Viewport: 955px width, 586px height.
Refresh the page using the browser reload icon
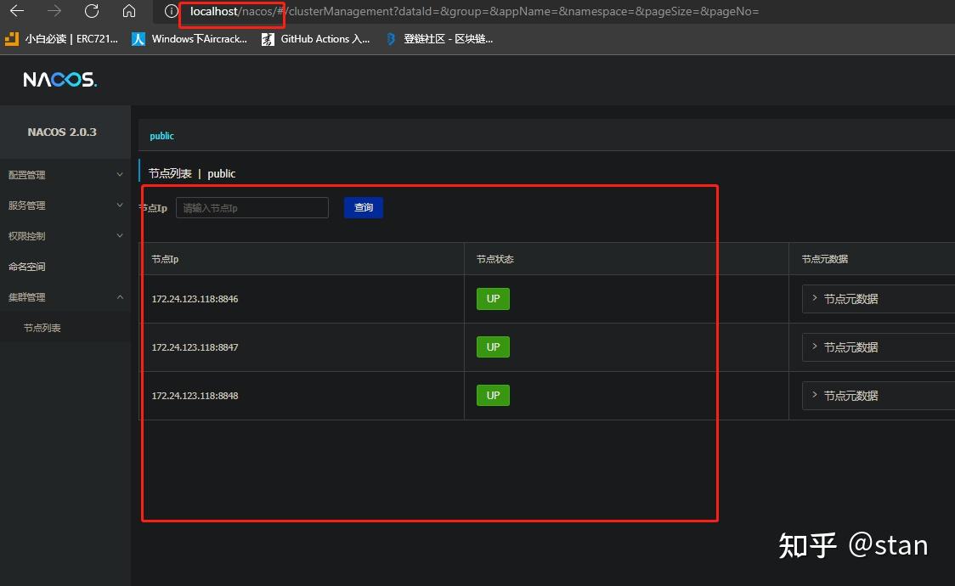pyautogui.click(x=91, y=12)
